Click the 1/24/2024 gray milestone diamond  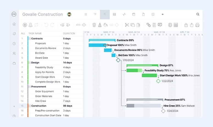163,111
